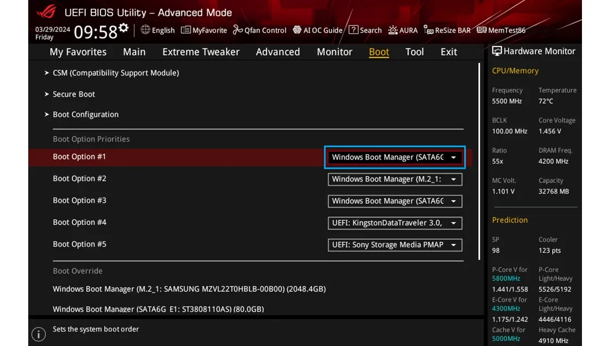Click the Hardware Monitor display icon
Screen dimensions: 614x346
[x=497, y=51]
